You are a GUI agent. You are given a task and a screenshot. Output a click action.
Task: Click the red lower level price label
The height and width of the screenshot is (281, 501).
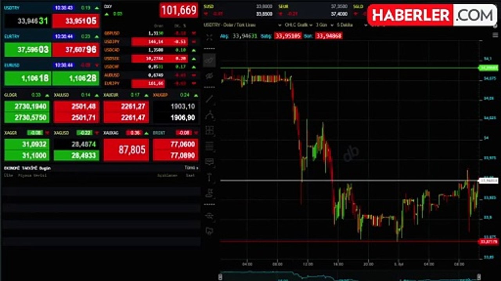[489, 242]
